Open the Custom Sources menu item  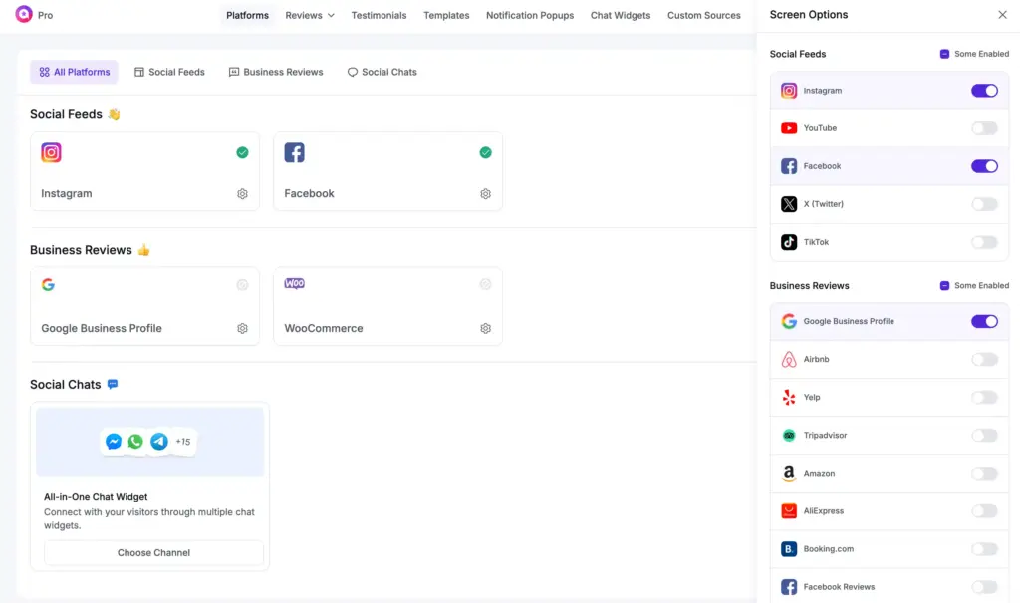click(704, 15)
